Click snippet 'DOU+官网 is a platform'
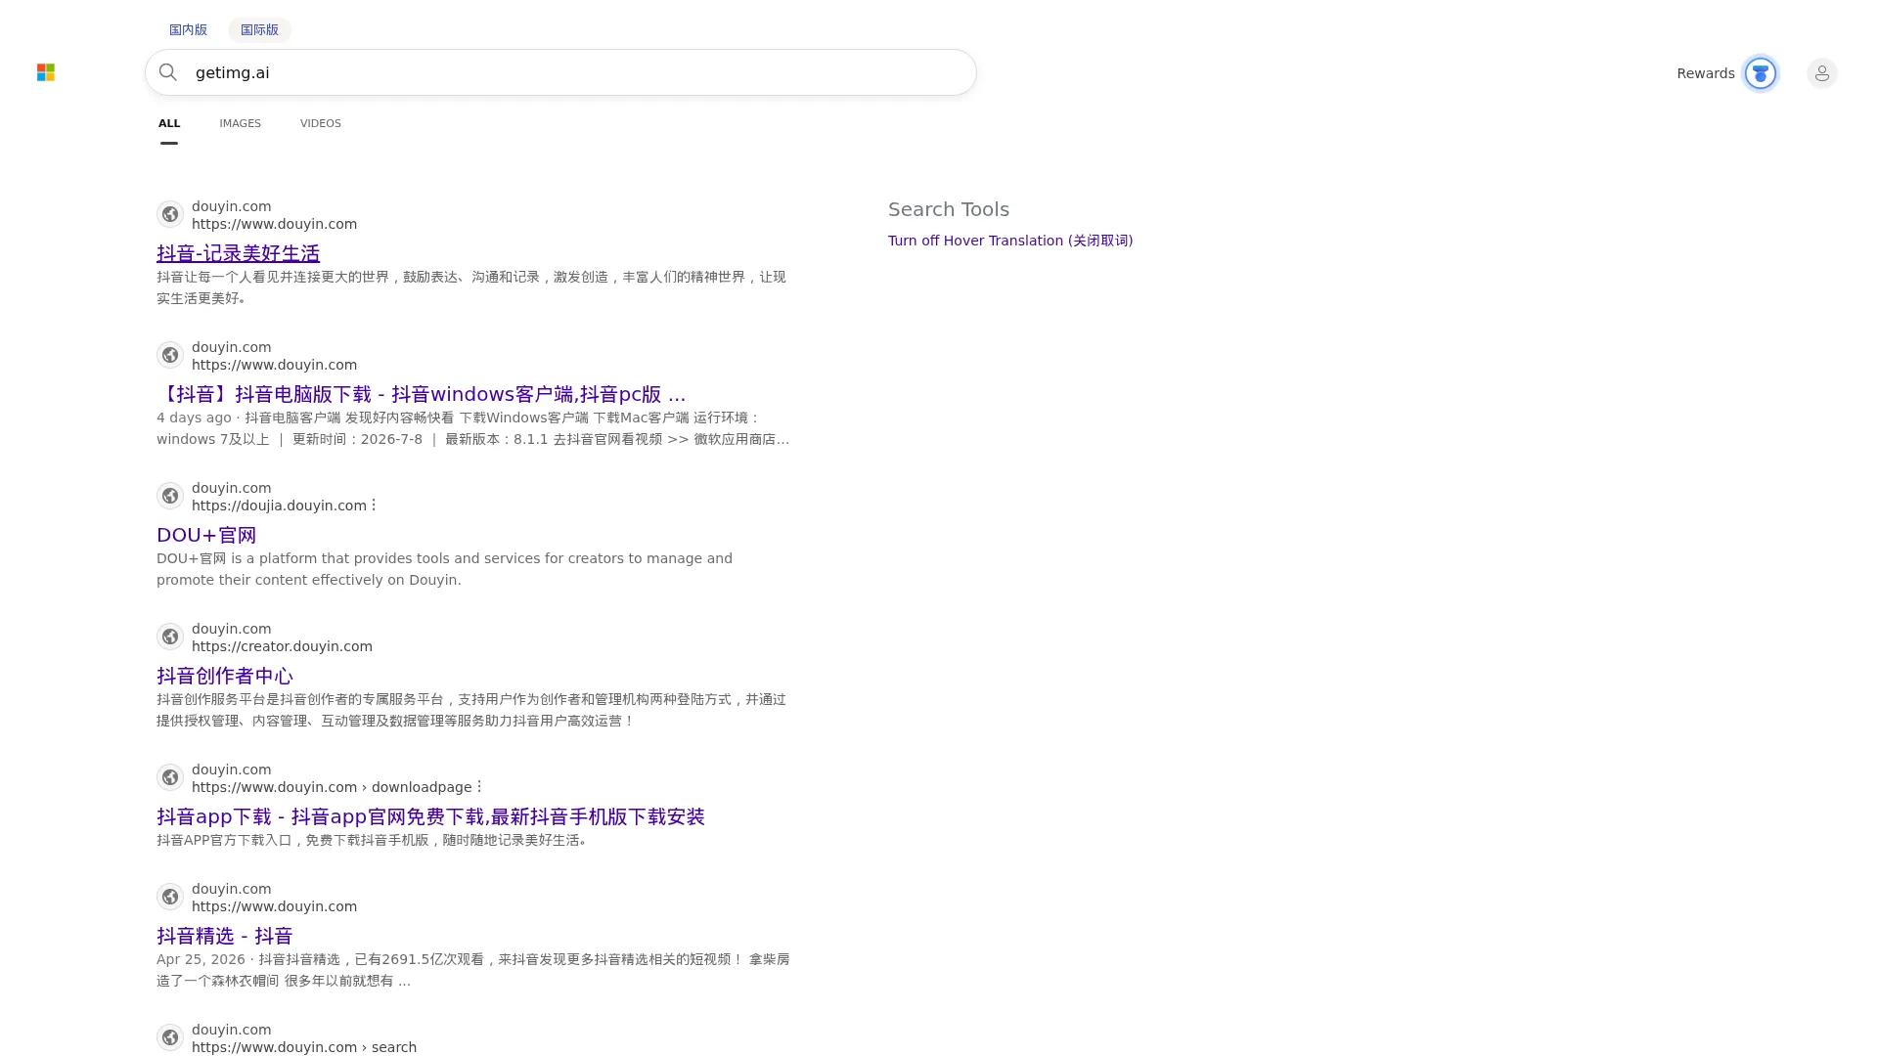Viewport: 1878px width, 1056px height. (x=444, y=569)
